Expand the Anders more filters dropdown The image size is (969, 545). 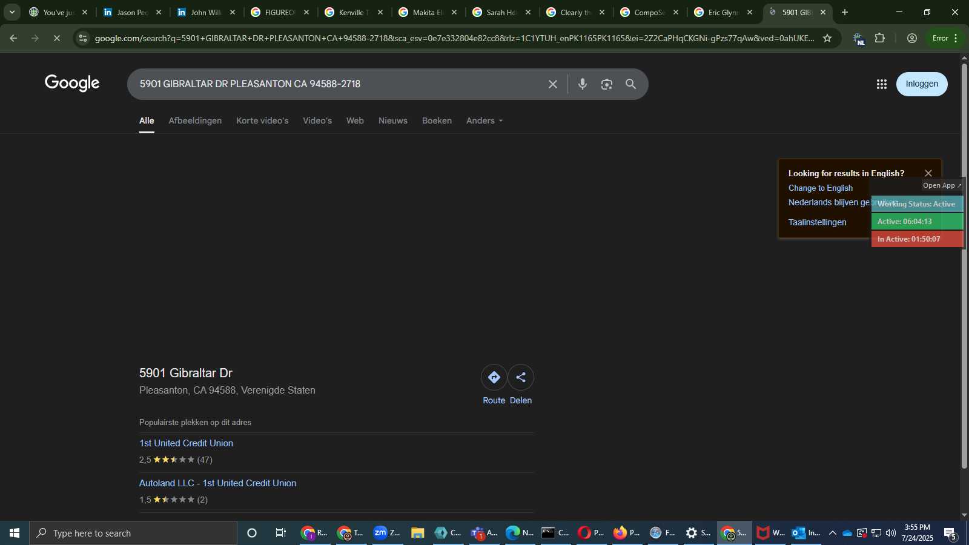[484, 121]
